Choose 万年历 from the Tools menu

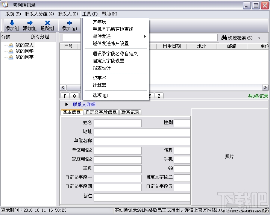(116, 22)
